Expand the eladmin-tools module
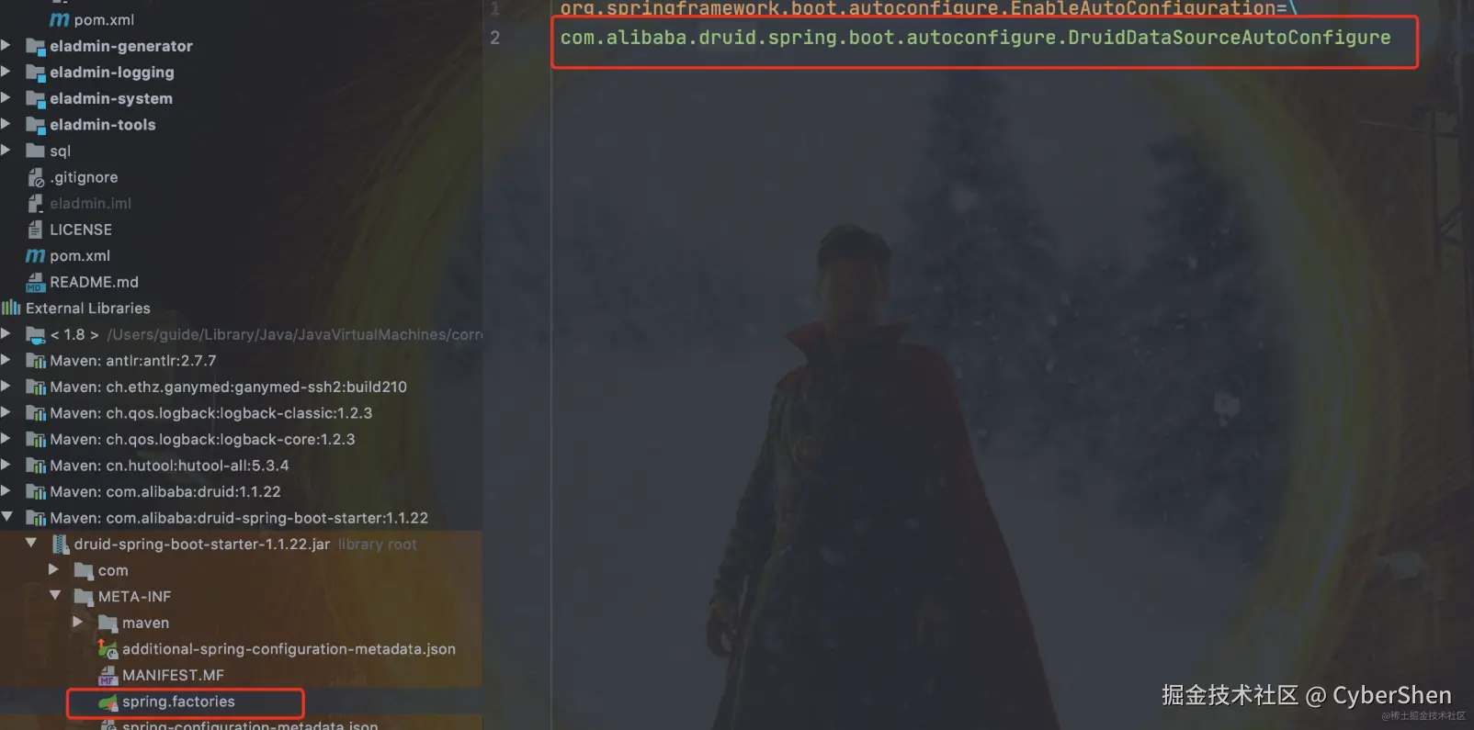The image size is (1474, 730). (6, 124)
